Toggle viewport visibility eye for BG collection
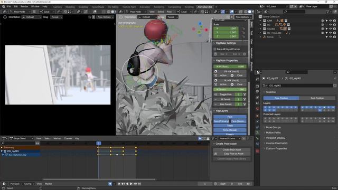Viewport: 338px width, 190px height. point(331,25)
